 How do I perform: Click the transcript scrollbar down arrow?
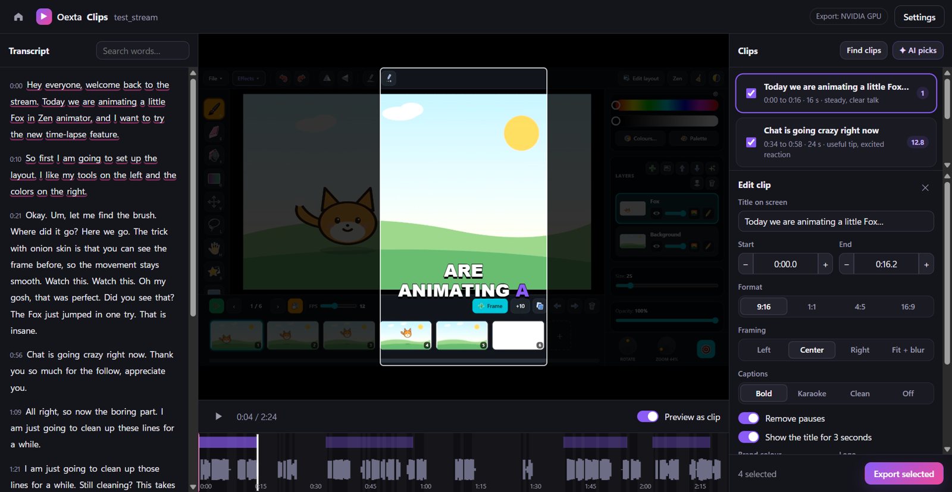(193, 487)
